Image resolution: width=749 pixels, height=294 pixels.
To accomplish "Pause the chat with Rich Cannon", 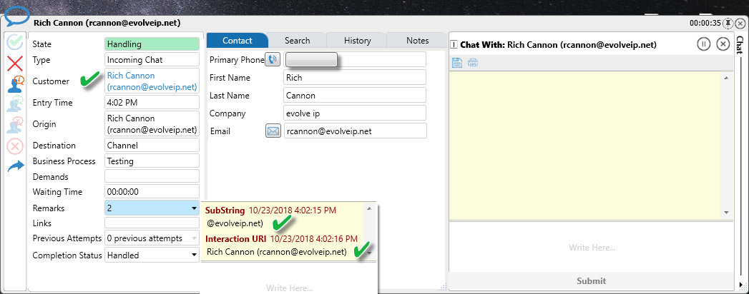I will click(x=703, y=44).
